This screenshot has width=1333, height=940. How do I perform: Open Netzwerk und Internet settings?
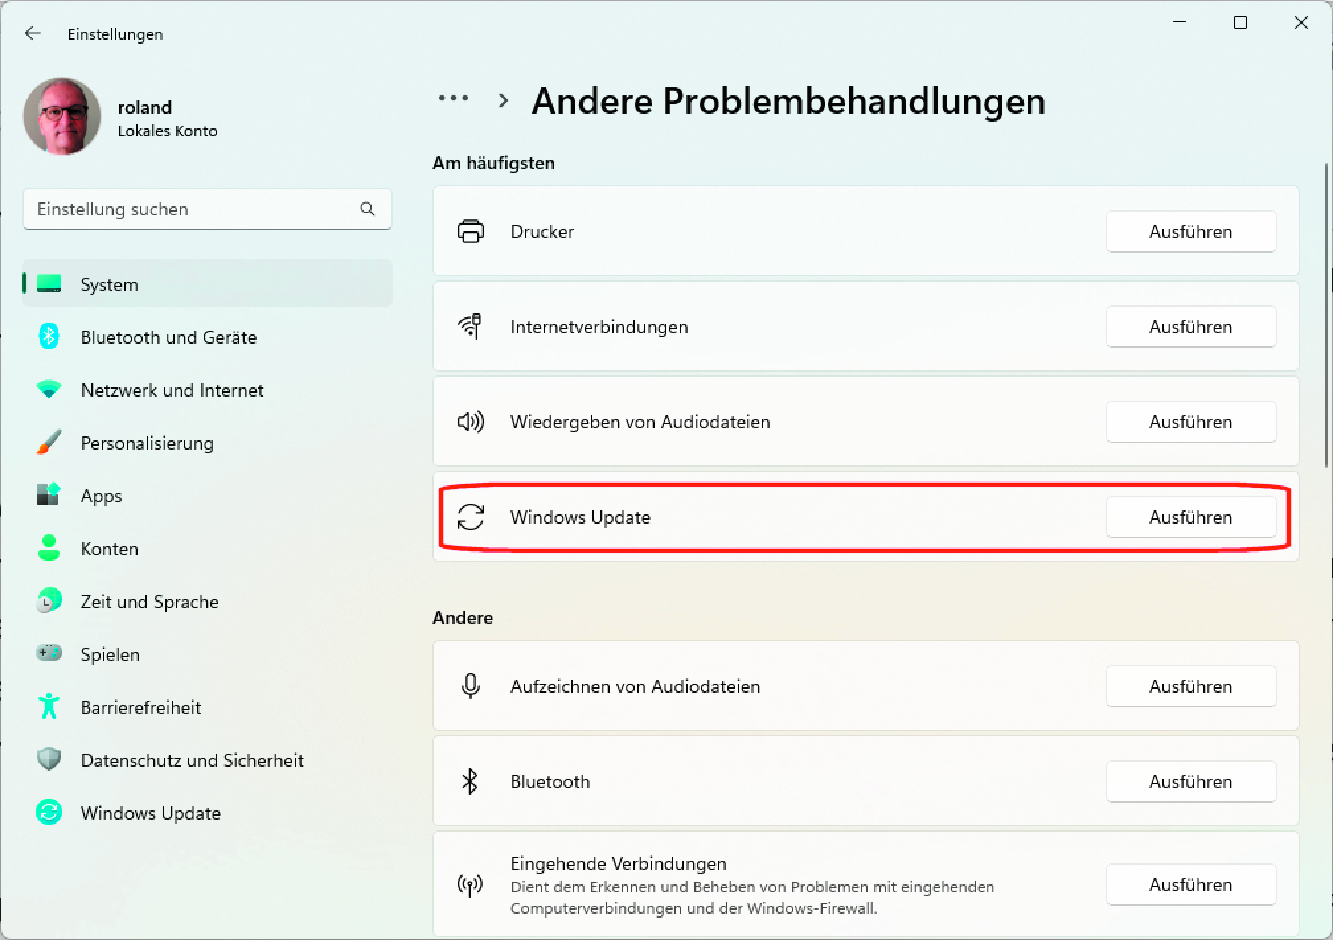(x=171, y=390)
